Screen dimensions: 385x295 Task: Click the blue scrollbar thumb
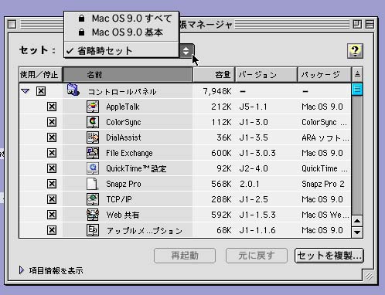coord(357,89)
